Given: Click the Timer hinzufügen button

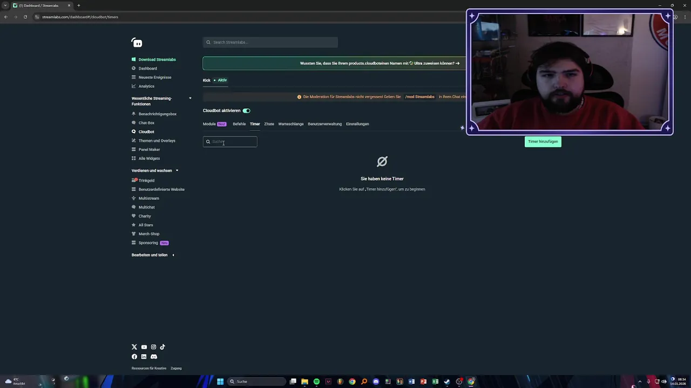Looking at the screenshot, I should 543,142.
